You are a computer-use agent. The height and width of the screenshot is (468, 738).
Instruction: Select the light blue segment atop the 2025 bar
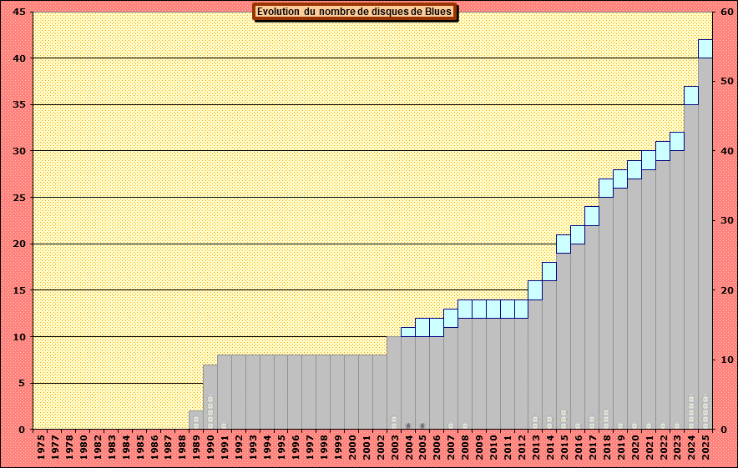(x=705, y=48)
